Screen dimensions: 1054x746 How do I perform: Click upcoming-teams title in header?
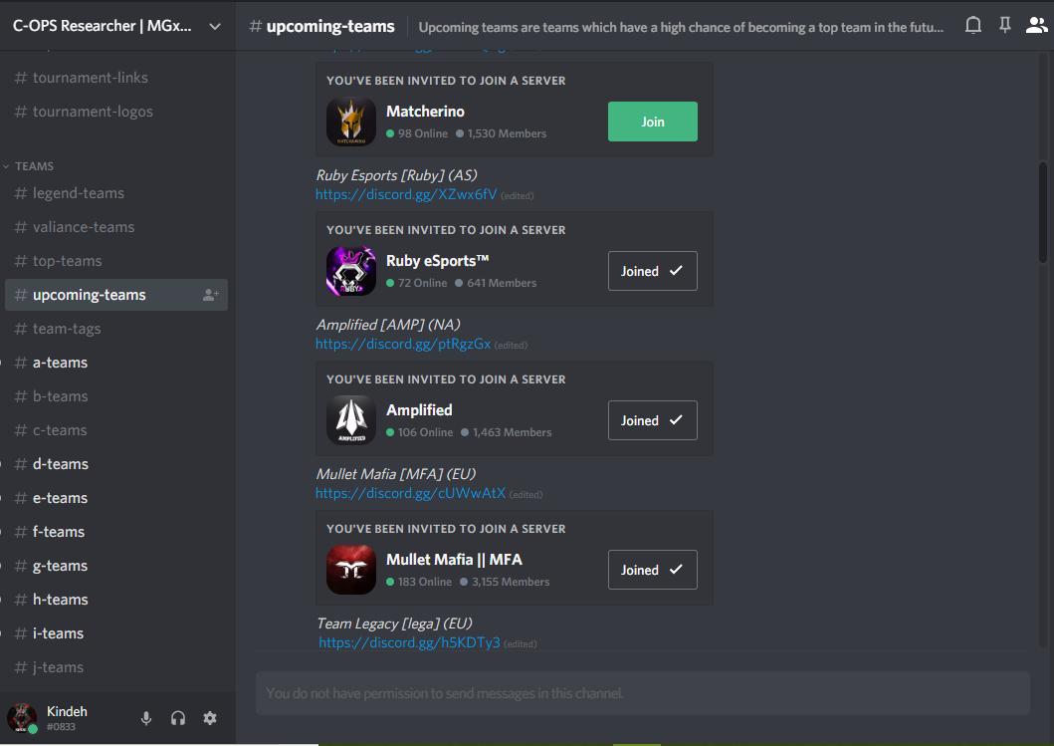[330, 26]
